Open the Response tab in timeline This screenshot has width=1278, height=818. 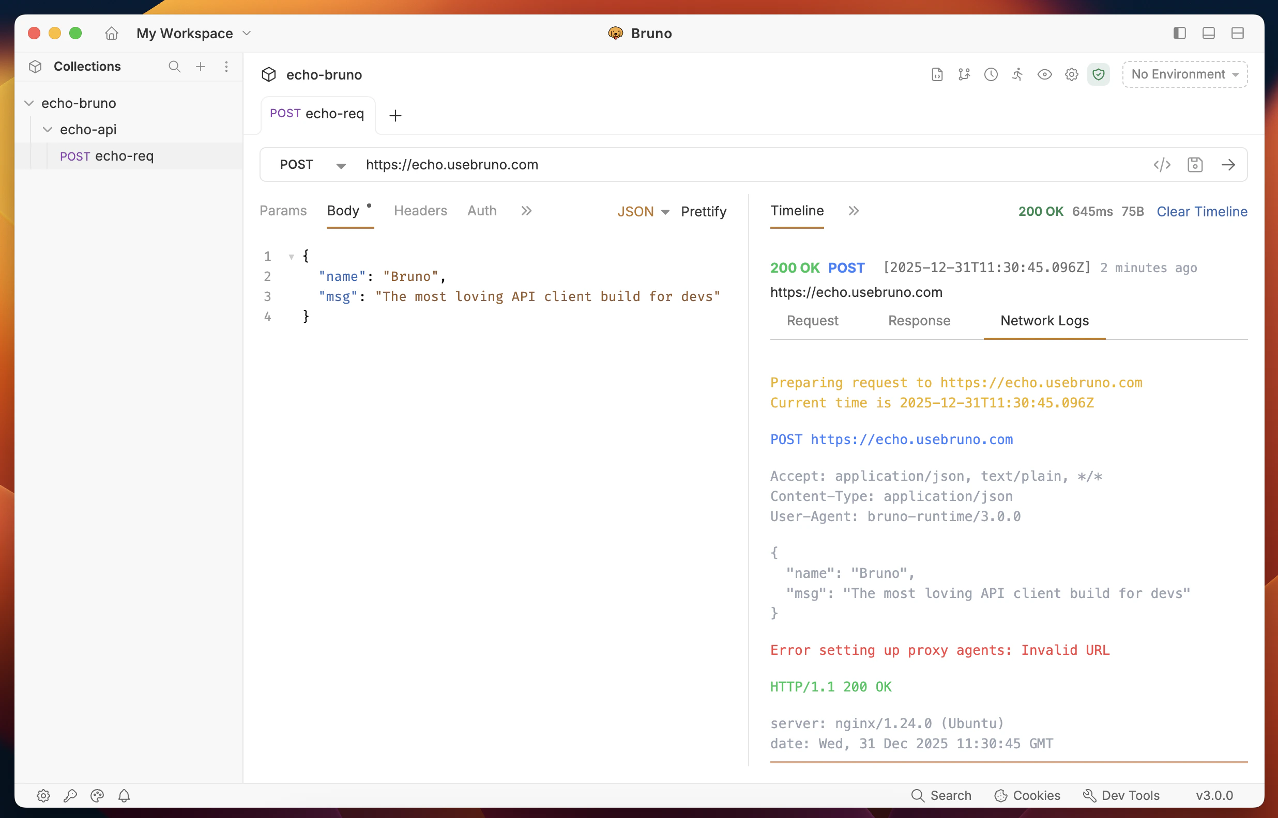(919, 321)
